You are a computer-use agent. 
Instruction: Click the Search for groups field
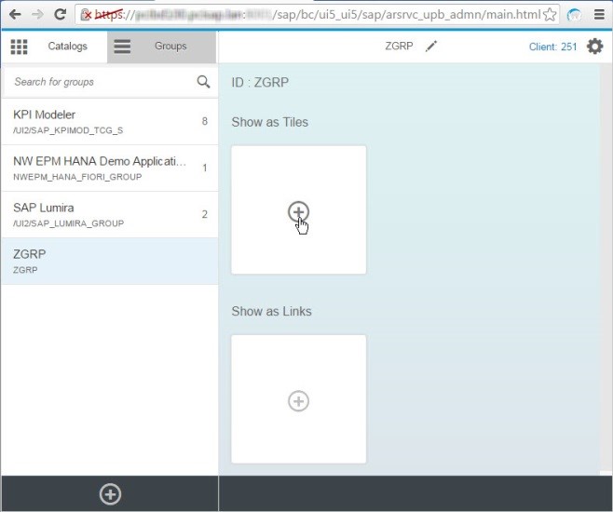[x=98, y=82]
